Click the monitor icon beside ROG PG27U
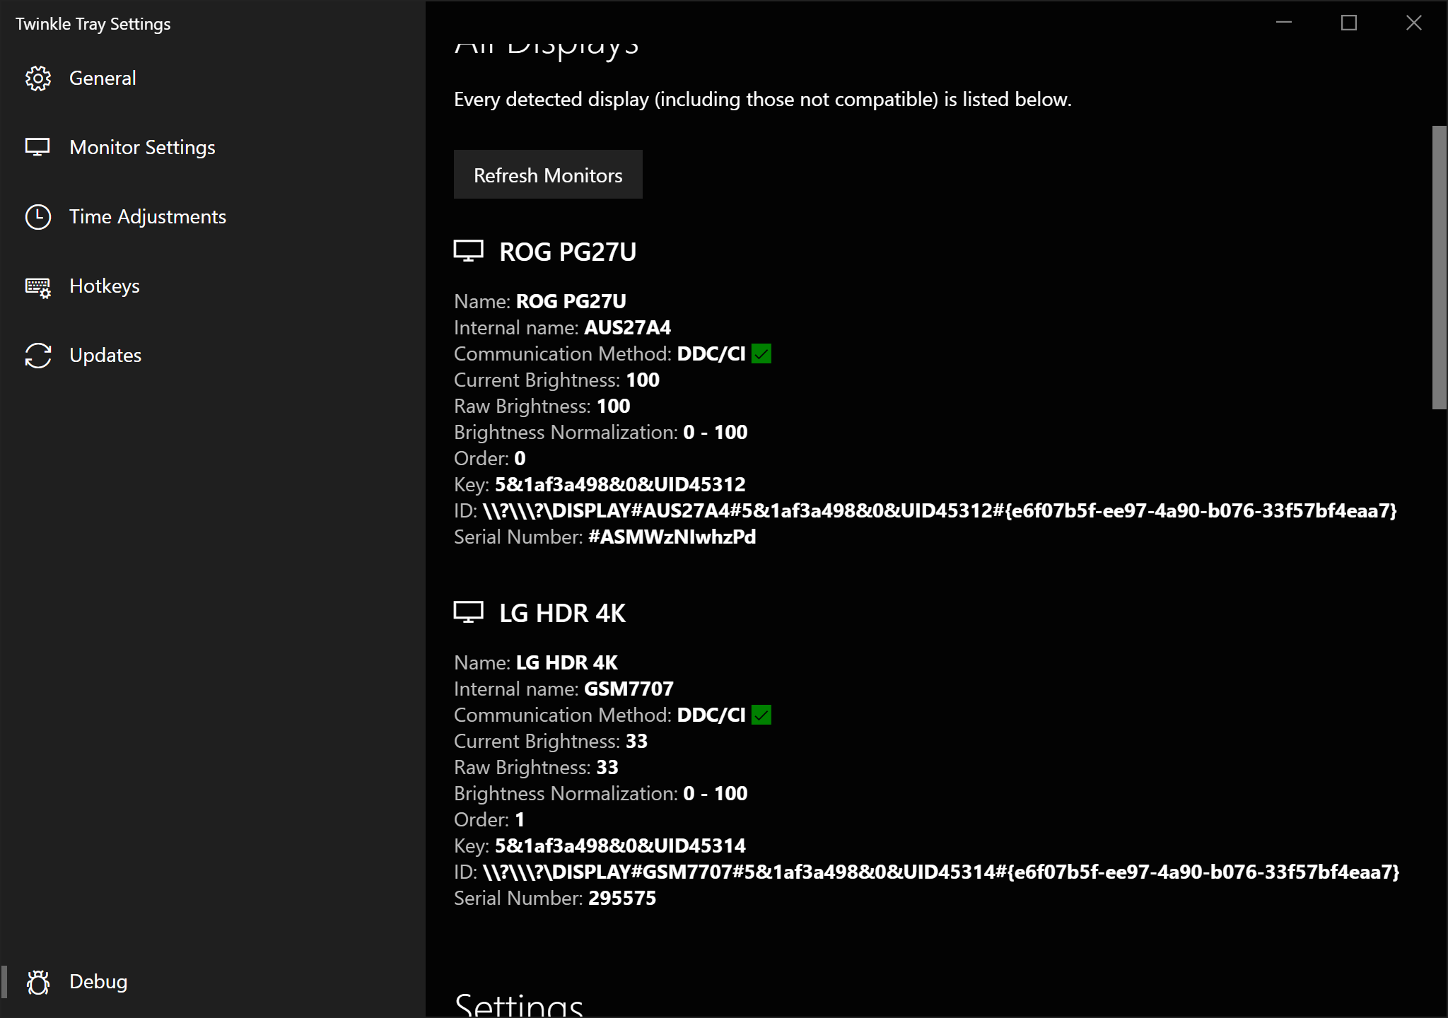 point(468,251)
